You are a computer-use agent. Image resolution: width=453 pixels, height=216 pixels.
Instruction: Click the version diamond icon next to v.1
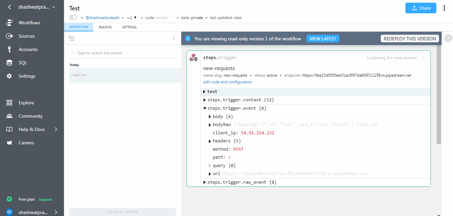(135, 17)
